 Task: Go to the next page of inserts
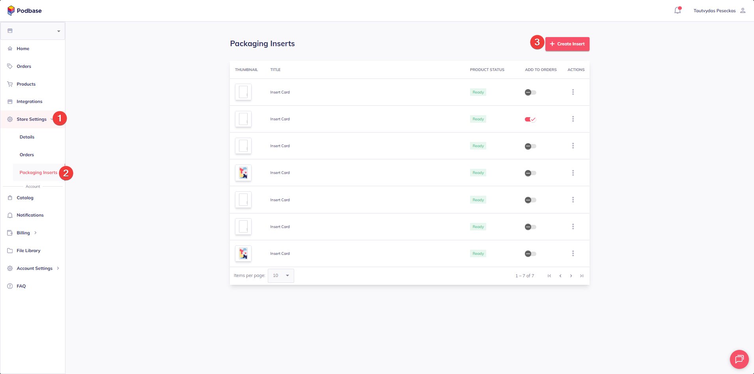[x=571, y=276]
